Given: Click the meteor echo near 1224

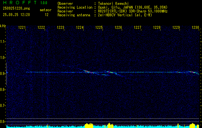Looking at the screenshot, I should (x=88, y=72).
